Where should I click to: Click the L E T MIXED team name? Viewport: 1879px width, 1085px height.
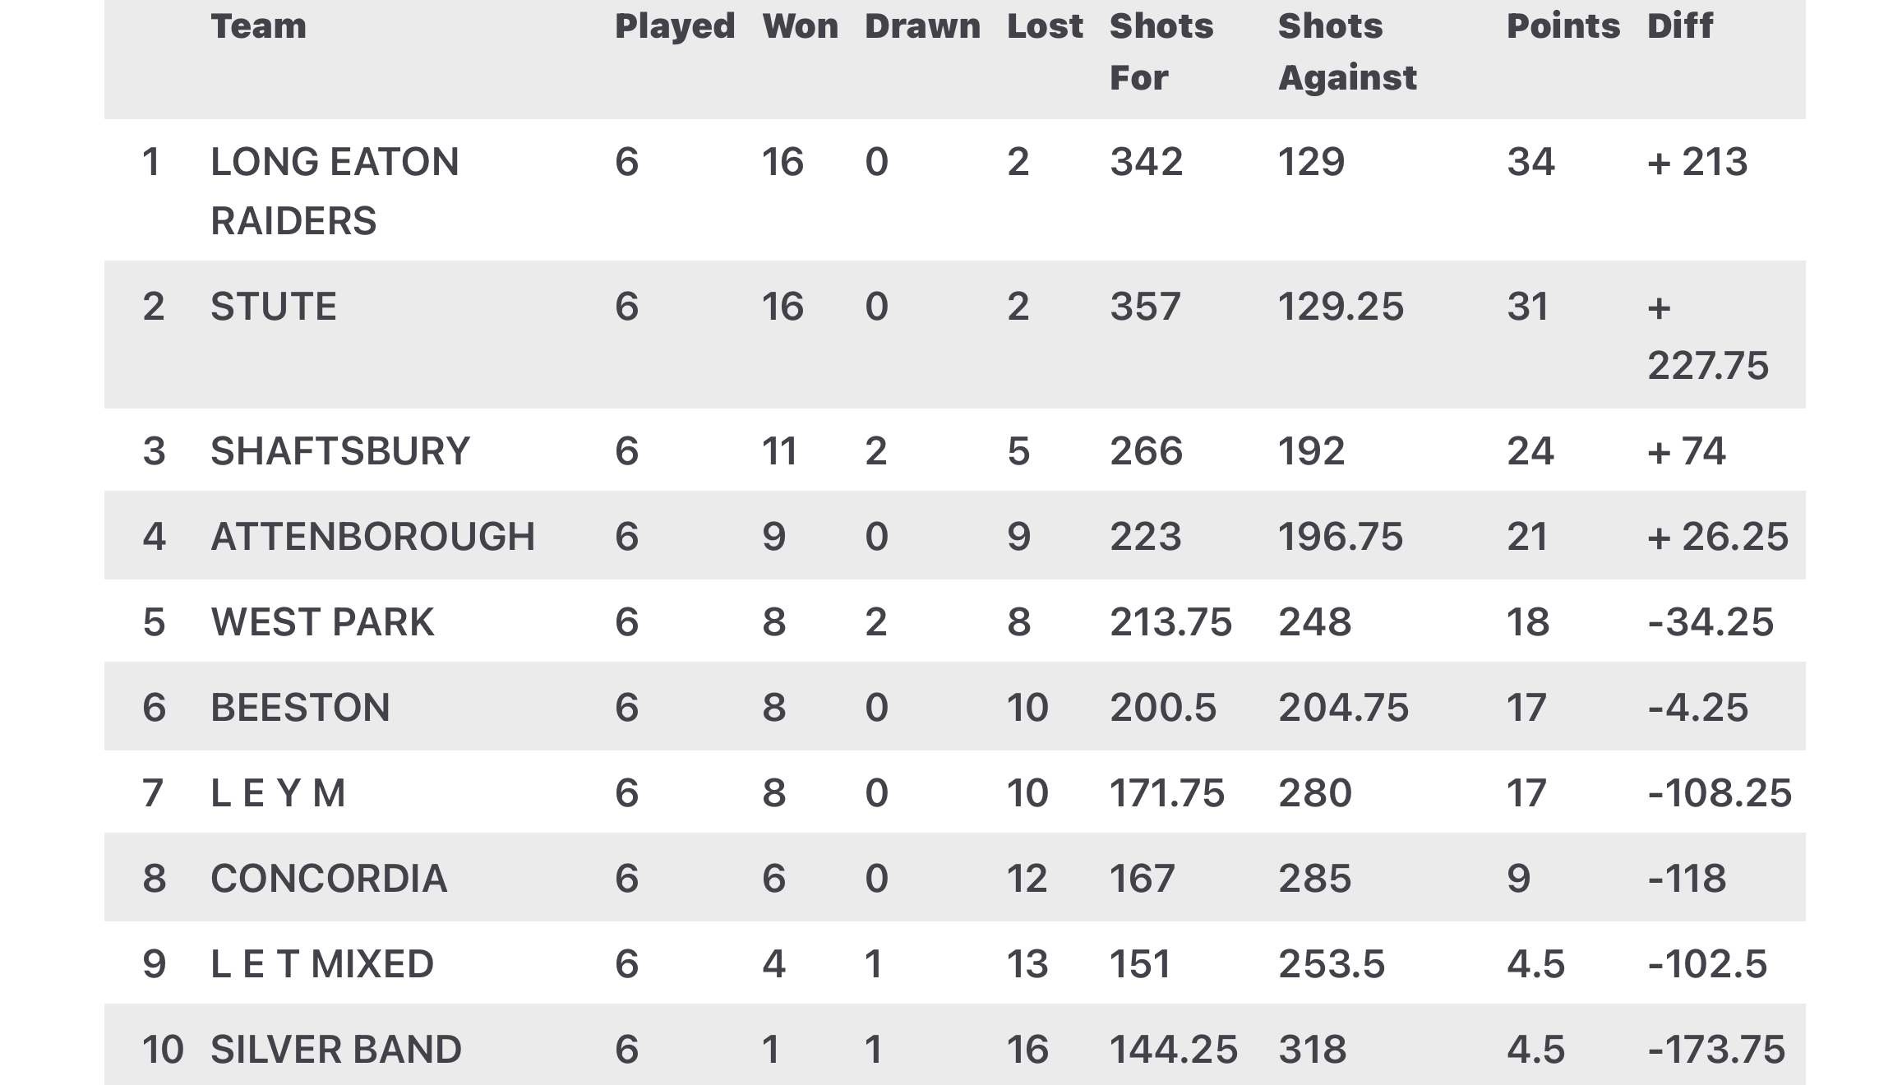(321, 964)
